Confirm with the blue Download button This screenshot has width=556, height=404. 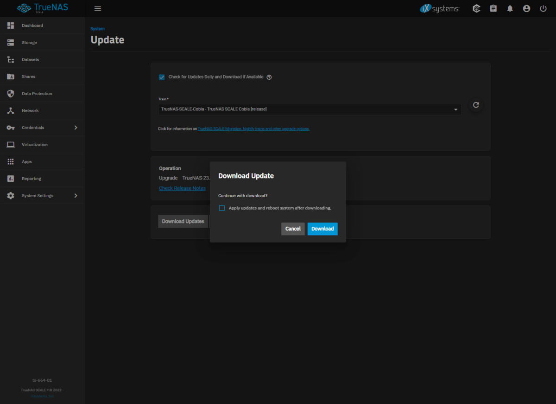322,229
